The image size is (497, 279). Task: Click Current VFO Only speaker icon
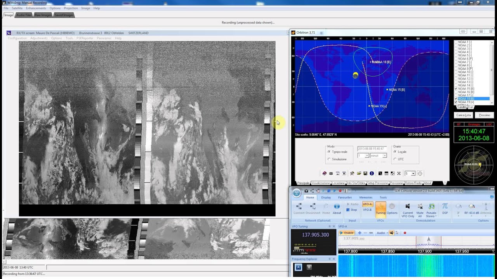point(408,210)
